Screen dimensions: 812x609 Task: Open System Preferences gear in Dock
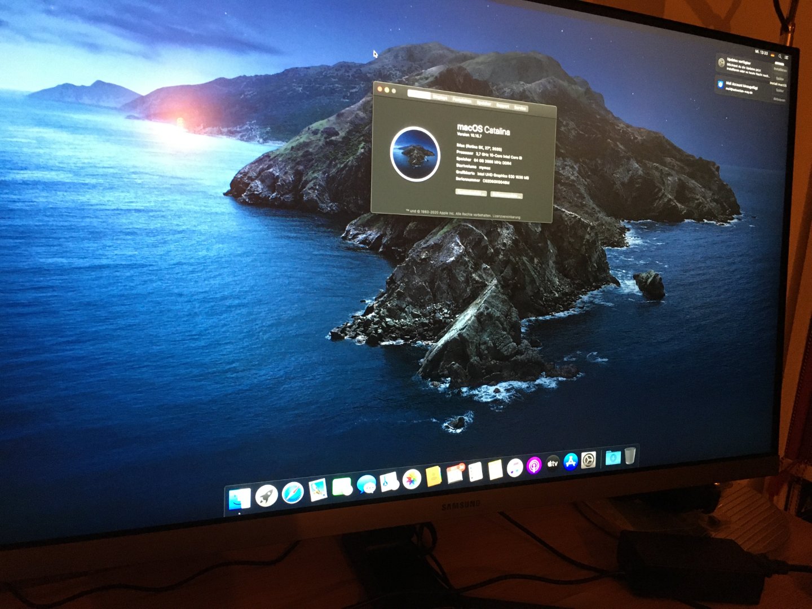click(588, 459)
